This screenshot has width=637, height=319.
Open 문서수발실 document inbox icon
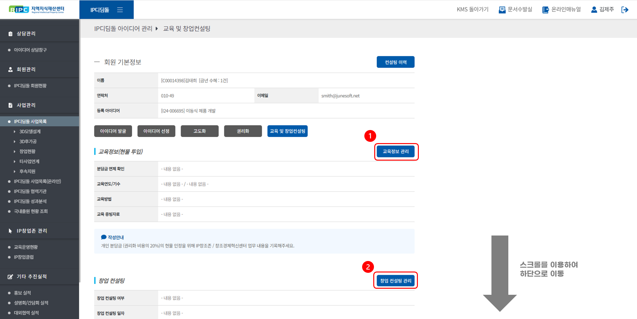click(502, 10)
